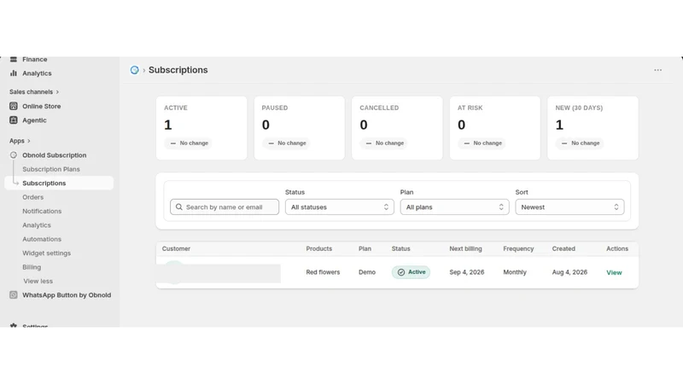Click the Products column header

[x=318, y=248]
